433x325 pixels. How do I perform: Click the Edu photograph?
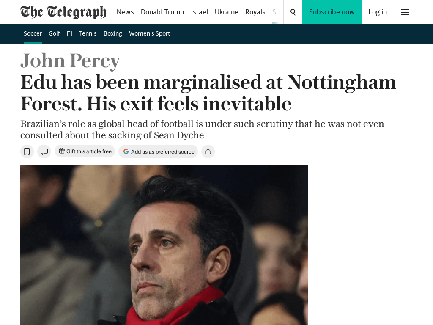click(164, 245)
